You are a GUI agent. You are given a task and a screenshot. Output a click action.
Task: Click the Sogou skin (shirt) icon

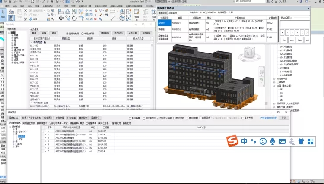pyautogui.click(x=301, y=141)
